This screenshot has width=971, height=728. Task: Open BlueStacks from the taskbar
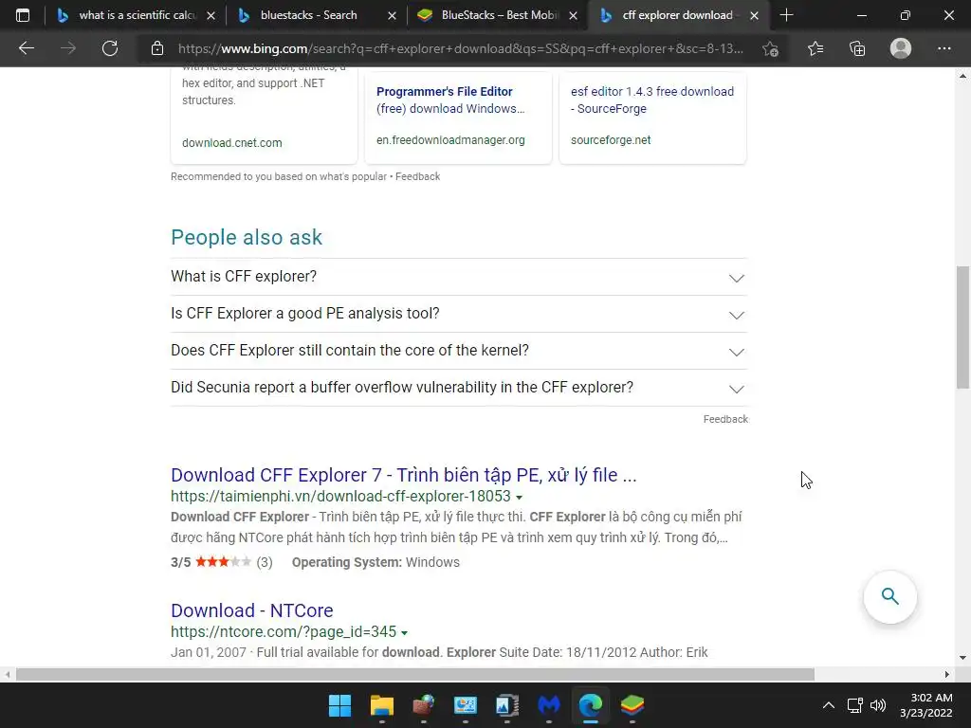point(632,705)
